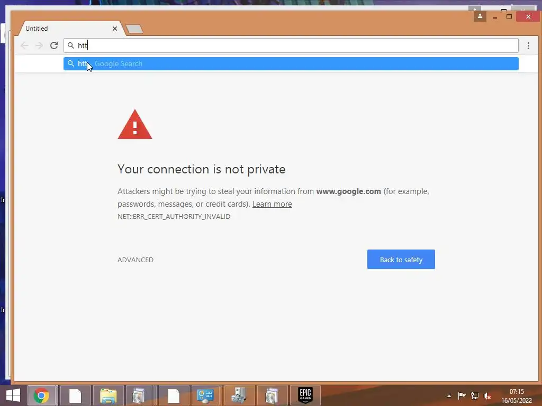This screenshot has height=406, width=542.
Task: Pick the 'htt - Google Search' suggestion
Action: coord(291,63)
